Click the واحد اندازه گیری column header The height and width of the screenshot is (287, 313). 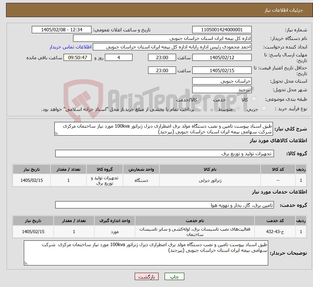(115, 221)
